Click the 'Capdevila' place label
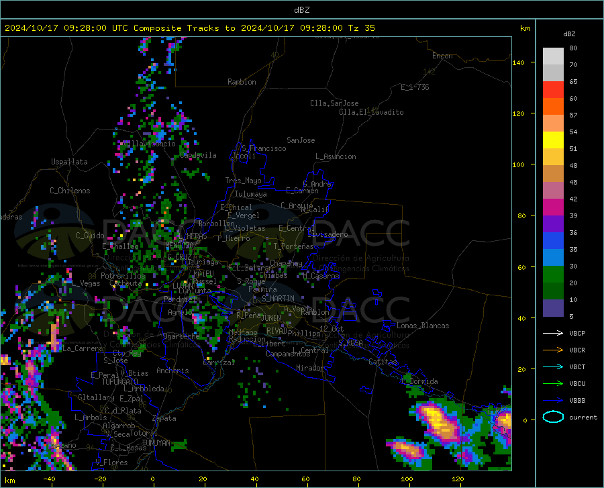This screenshot has height=488, width=604. click(198, 155)
